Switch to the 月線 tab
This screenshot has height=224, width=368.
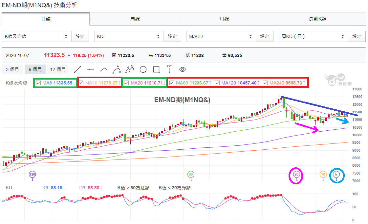point(224,19)
